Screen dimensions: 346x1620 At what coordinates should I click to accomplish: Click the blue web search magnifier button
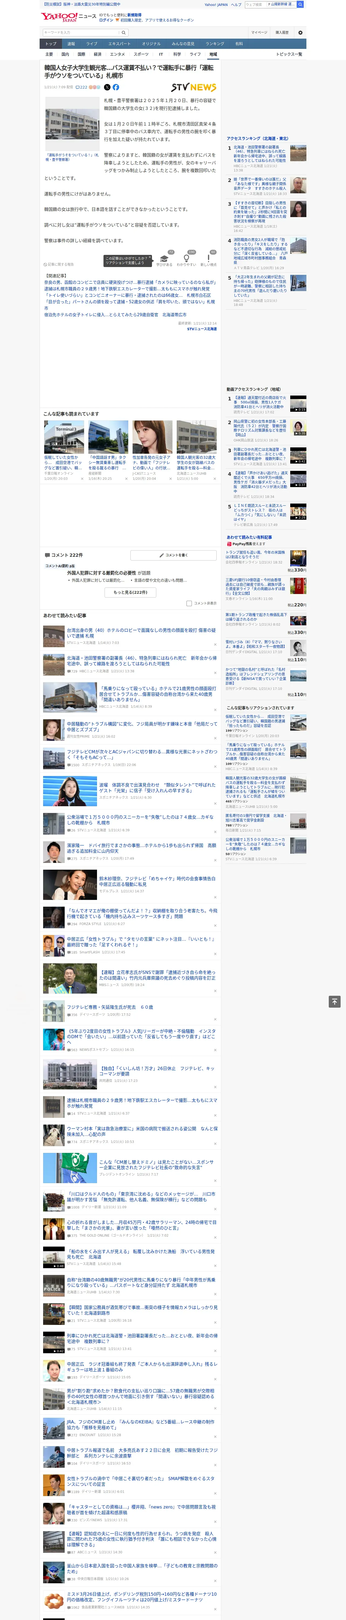tap(300, 4)
